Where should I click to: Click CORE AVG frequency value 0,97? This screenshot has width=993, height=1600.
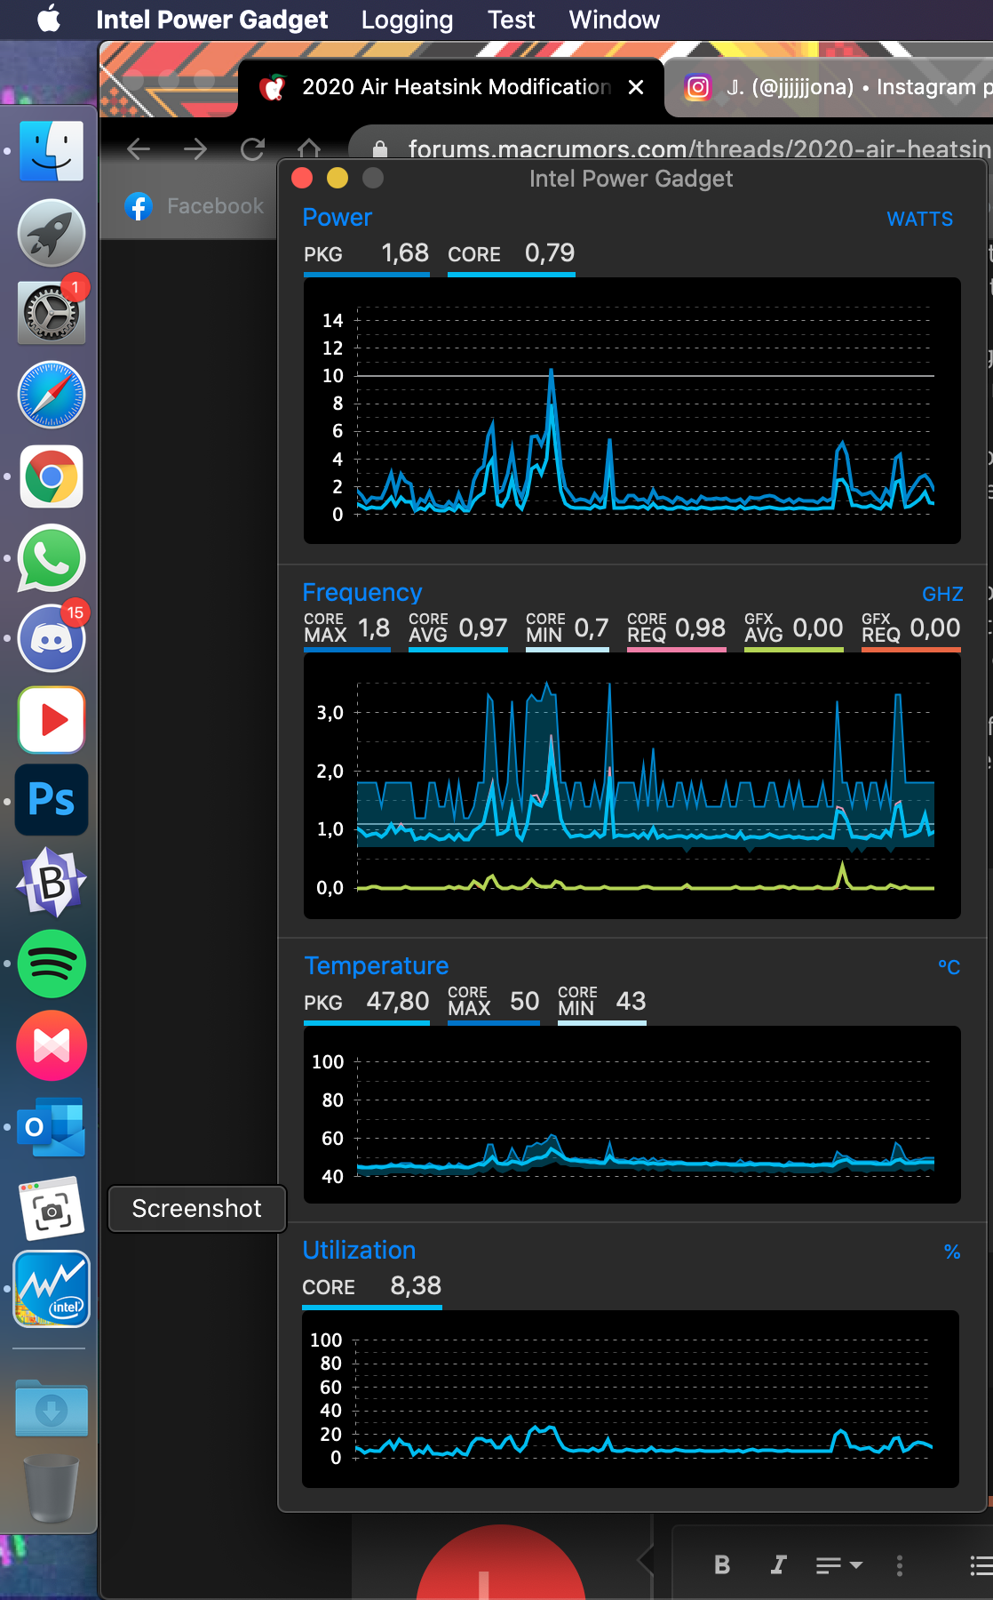(x=483, y=628)
